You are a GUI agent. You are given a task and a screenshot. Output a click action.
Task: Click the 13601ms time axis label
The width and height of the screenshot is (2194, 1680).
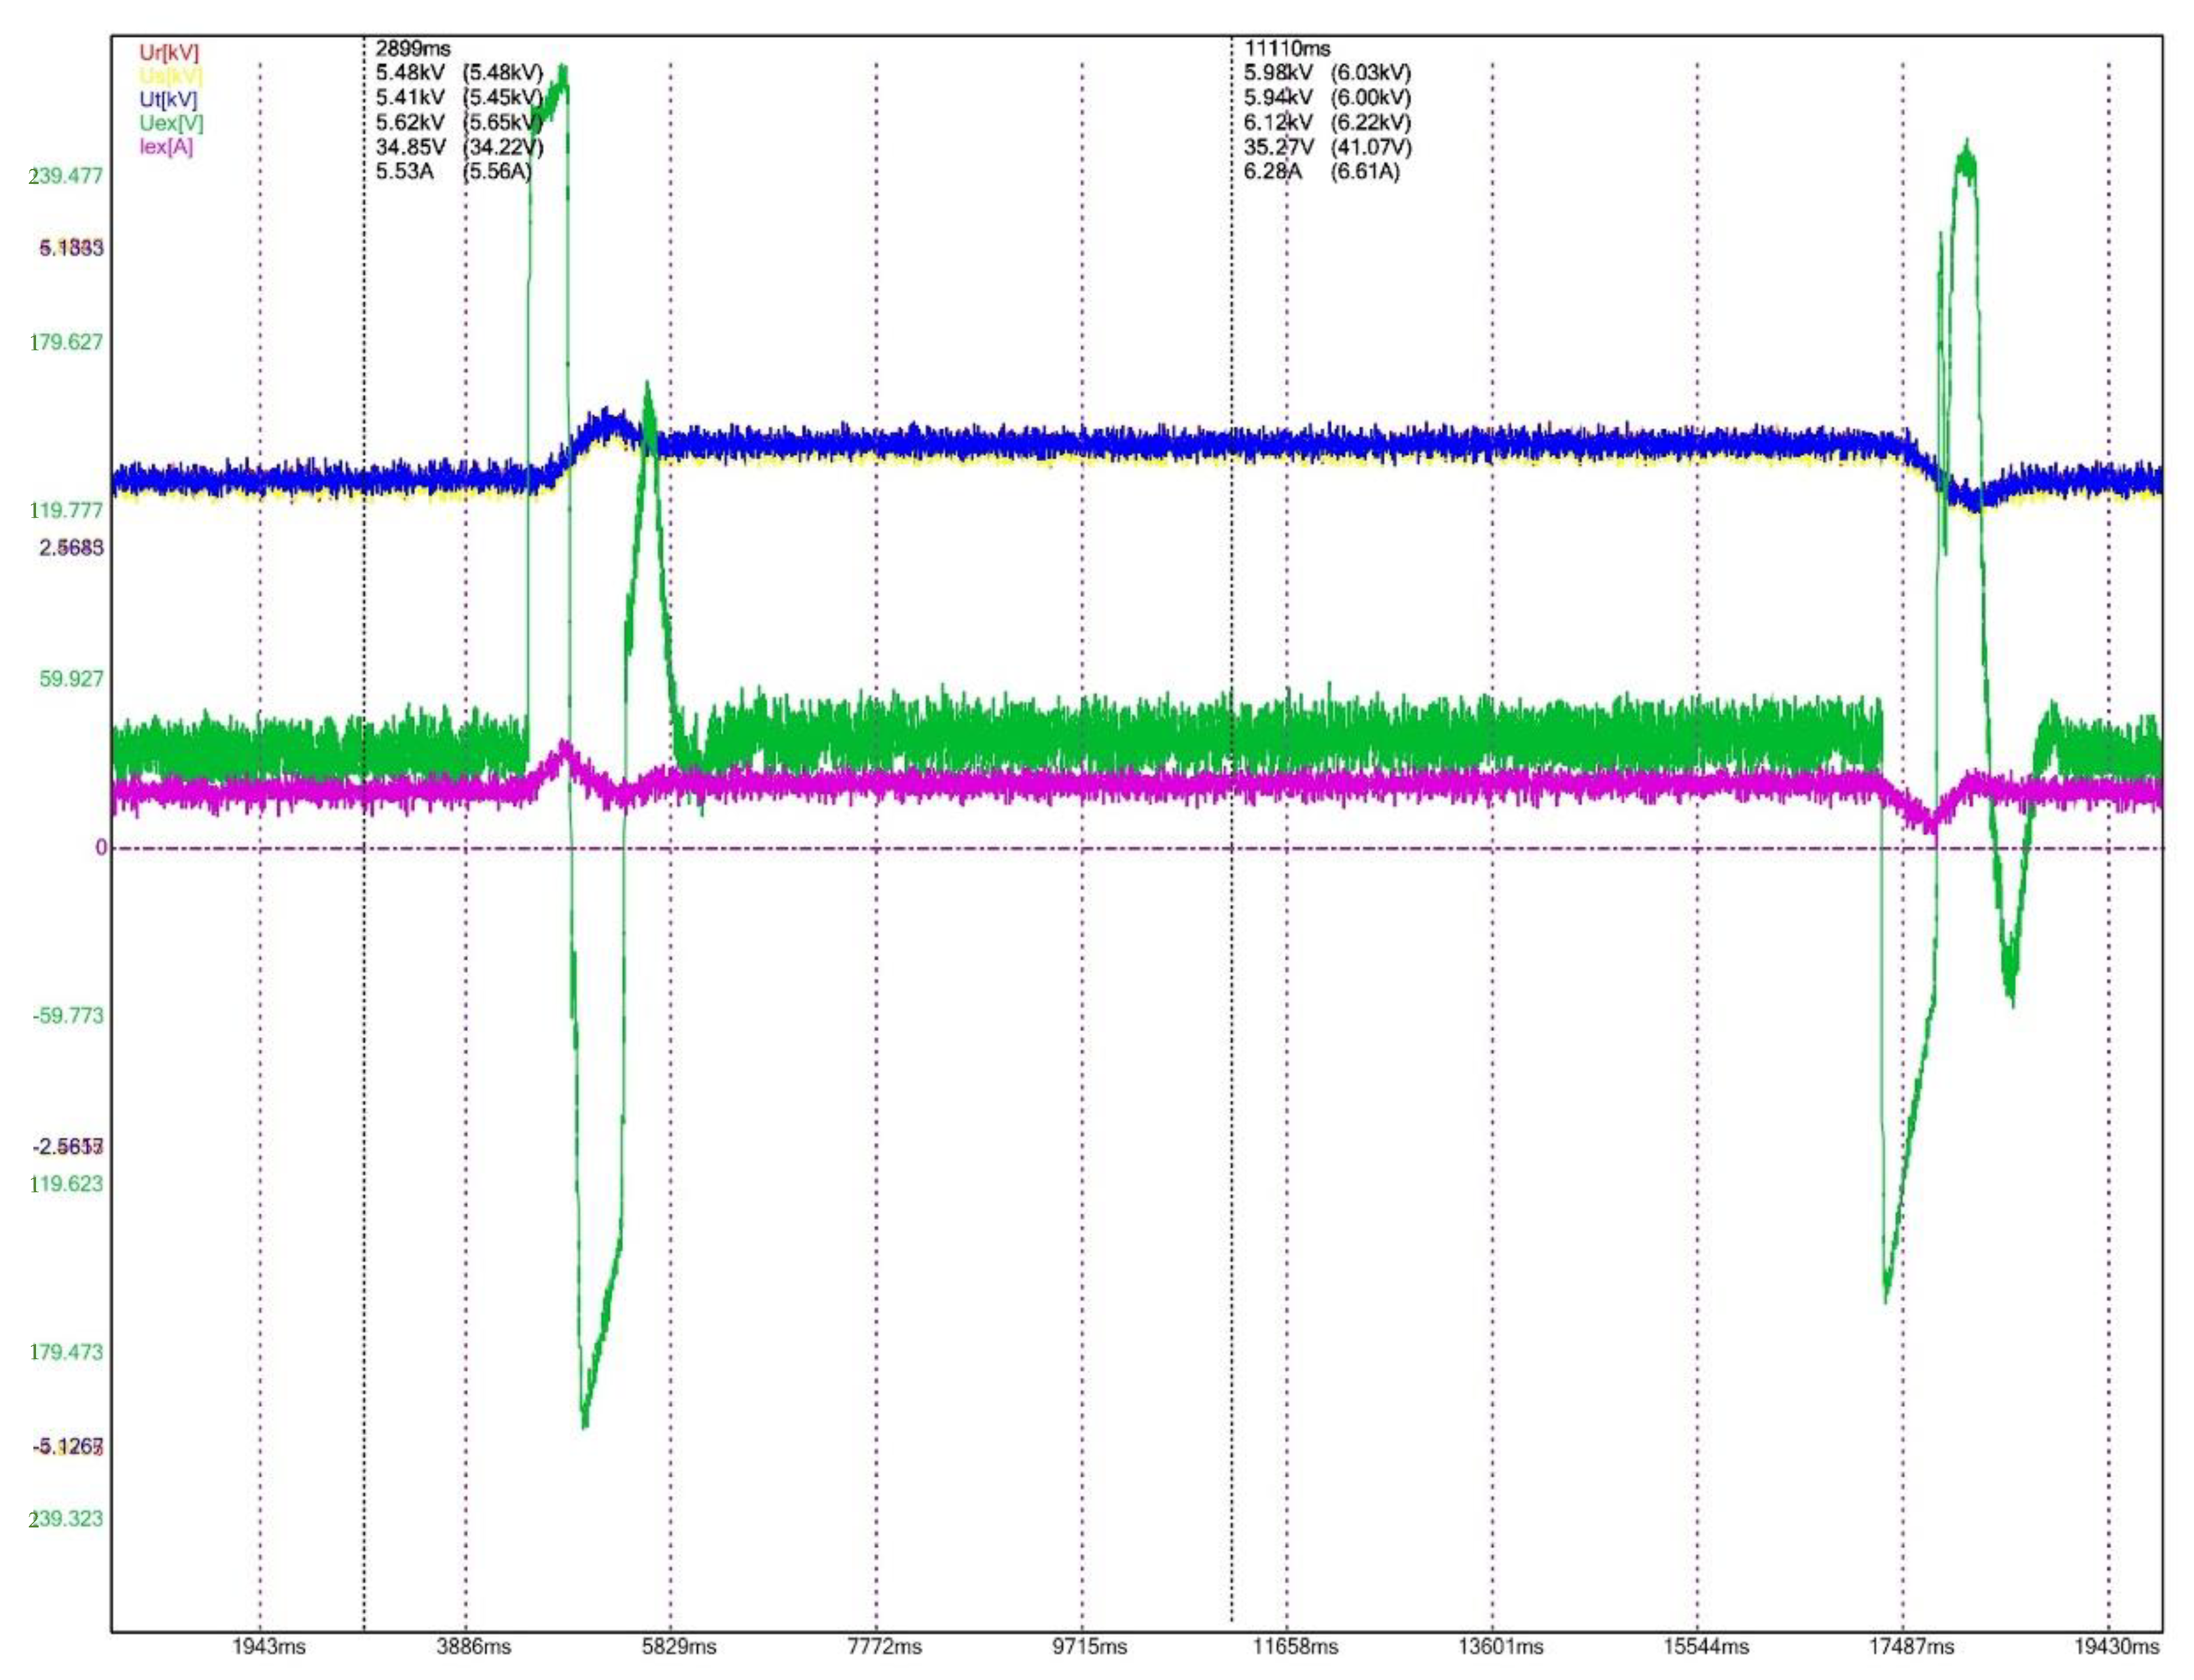pyautogui.click(x=1500, y=1646)
